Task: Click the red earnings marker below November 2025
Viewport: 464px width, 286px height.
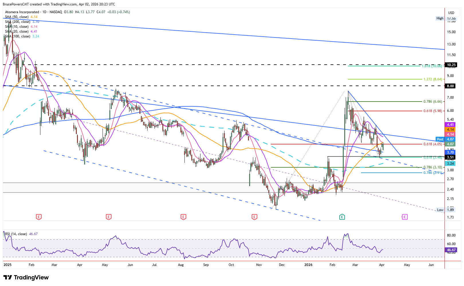Action: [254, 217]
